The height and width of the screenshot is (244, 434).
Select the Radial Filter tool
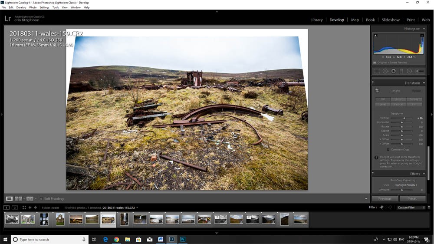(409, 71)
